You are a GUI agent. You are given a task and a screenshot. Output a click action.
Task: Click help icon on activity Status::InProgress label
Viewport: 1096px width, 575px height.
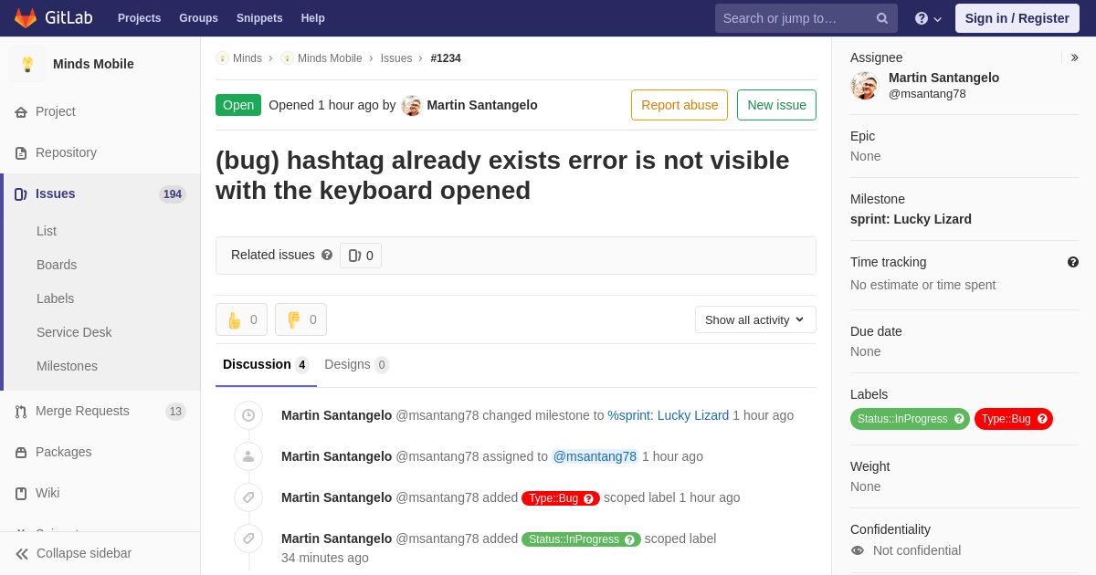[629, 539]
